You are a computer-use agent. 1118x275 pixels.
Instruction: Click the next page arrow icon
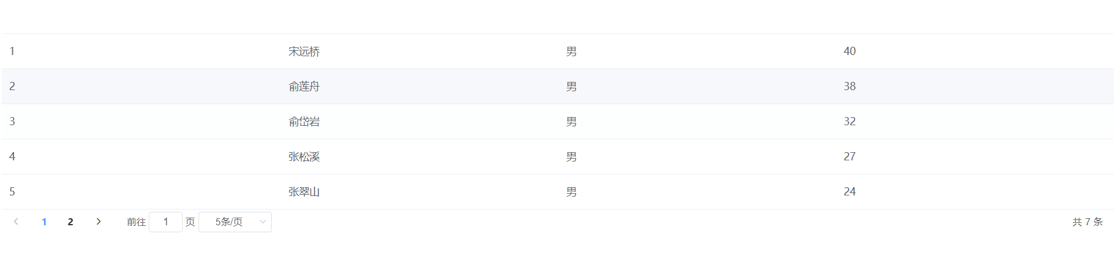[98, 222]
